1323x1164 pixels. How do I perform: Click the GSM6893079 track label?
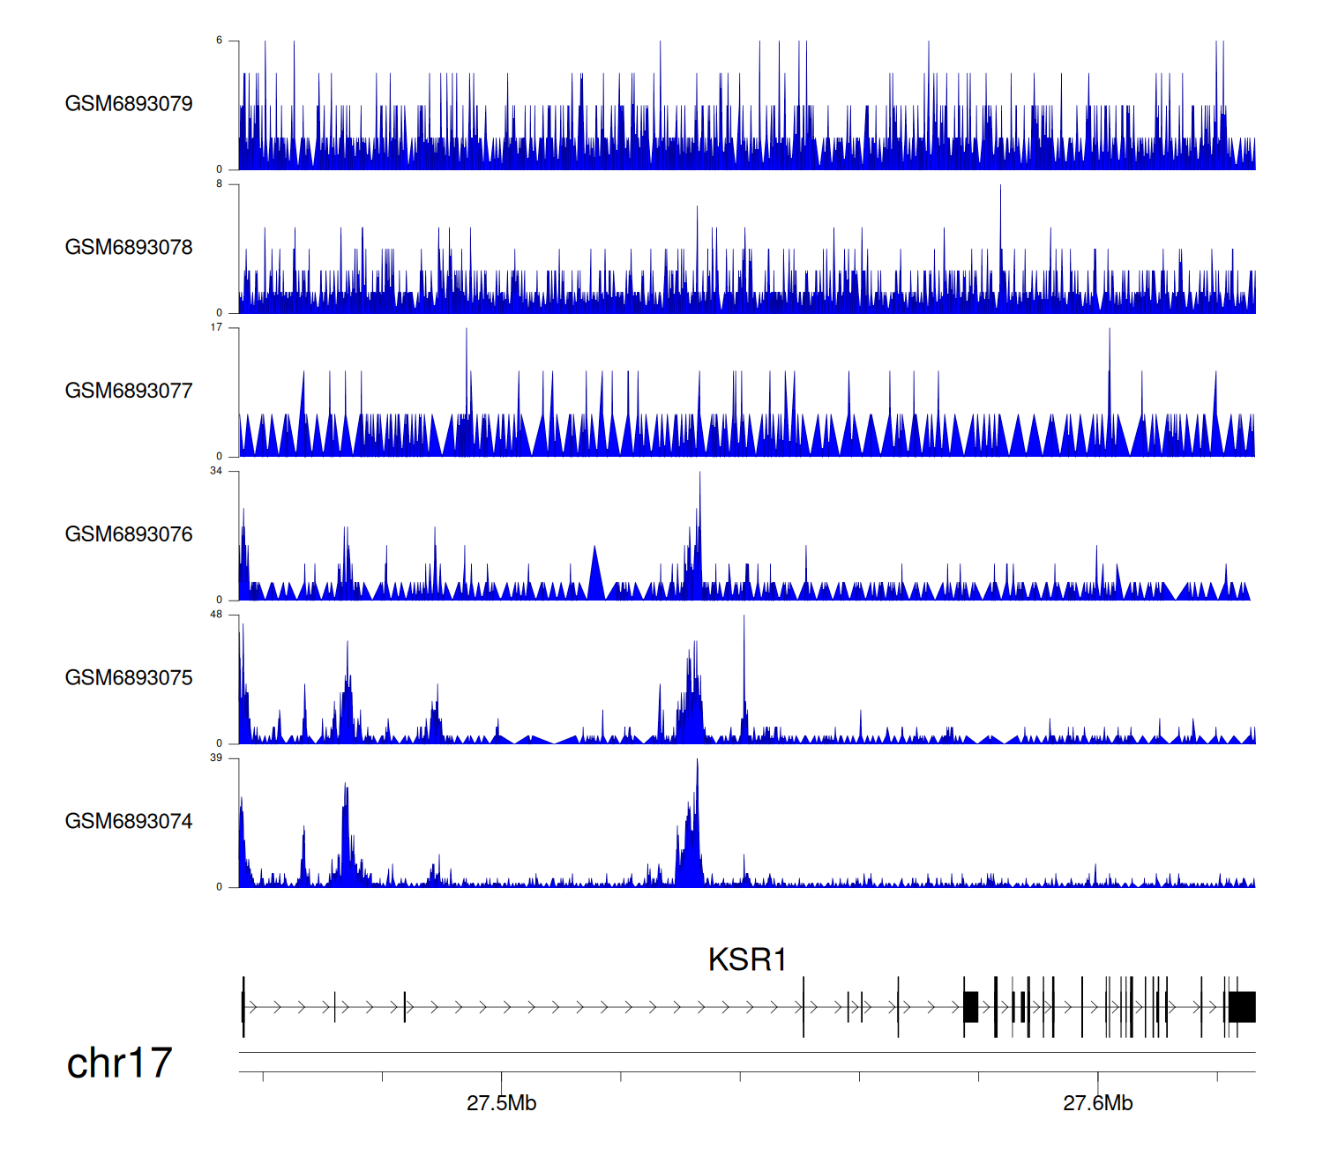(x=129, y=104)
